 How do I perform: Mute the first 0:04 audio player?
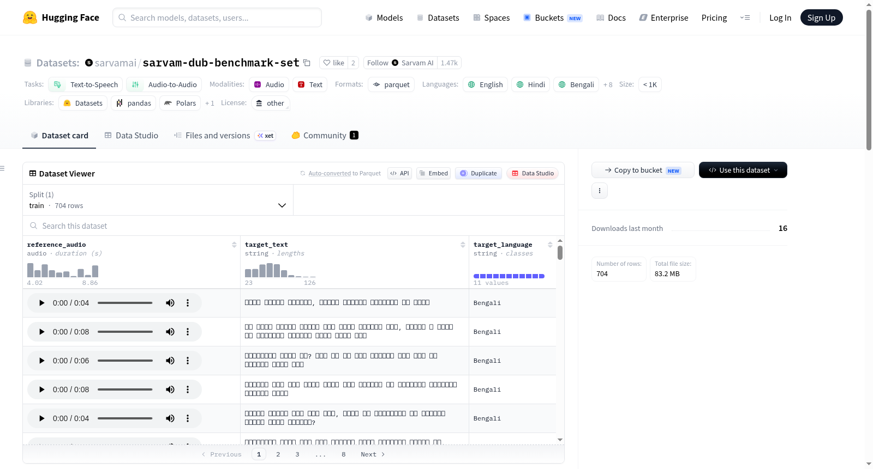tap(170, 303)
